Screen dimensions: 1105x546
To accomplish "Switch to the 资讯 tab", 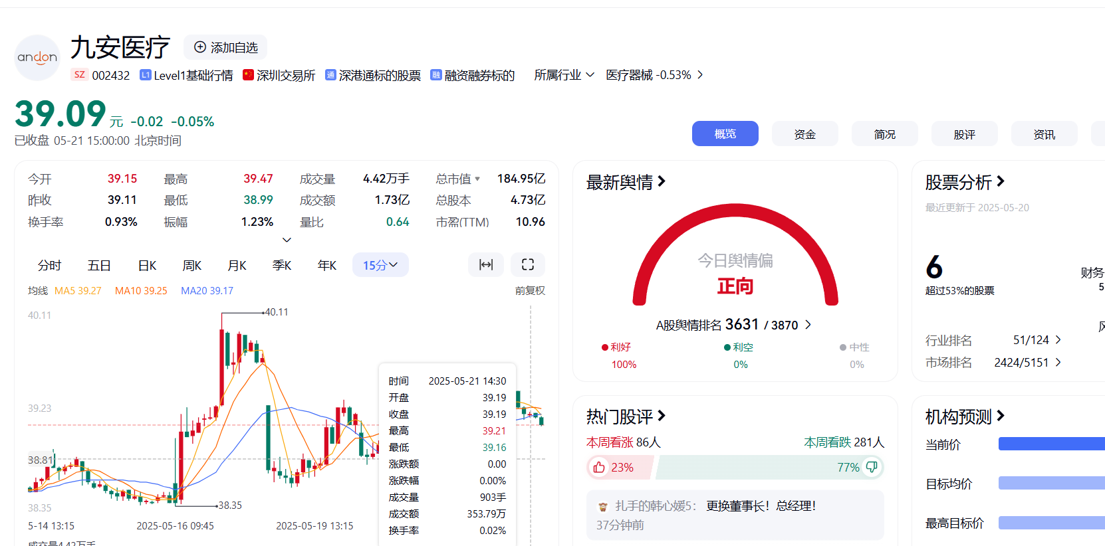I will (x=1044, y=134).
